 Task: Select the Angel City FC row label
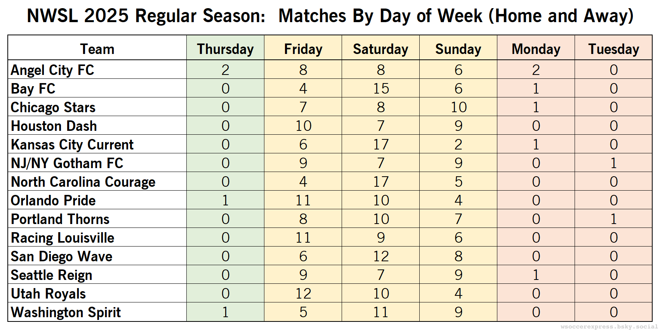52,70
